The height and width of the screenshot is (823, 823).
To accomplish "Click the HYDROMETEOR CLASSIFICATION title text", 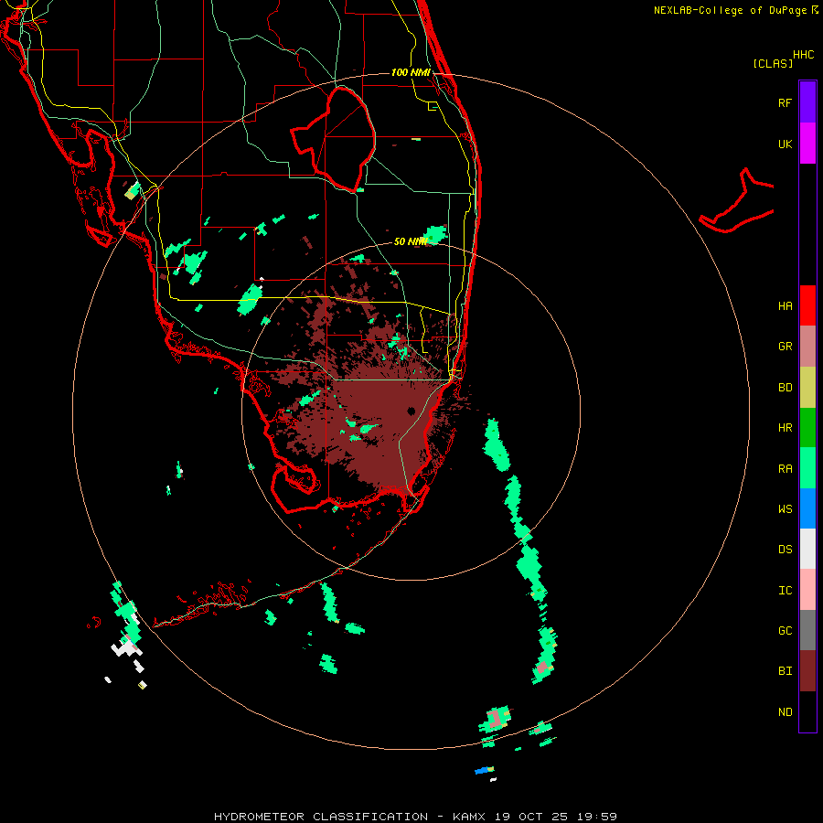I will click(321, 817).
